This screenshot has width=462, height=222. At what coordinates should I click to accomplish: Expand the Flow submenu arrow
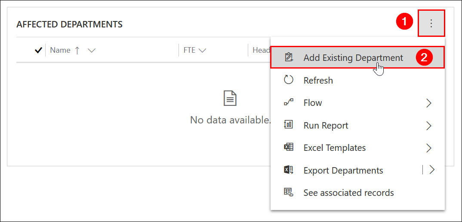click(x=428, y=103)
